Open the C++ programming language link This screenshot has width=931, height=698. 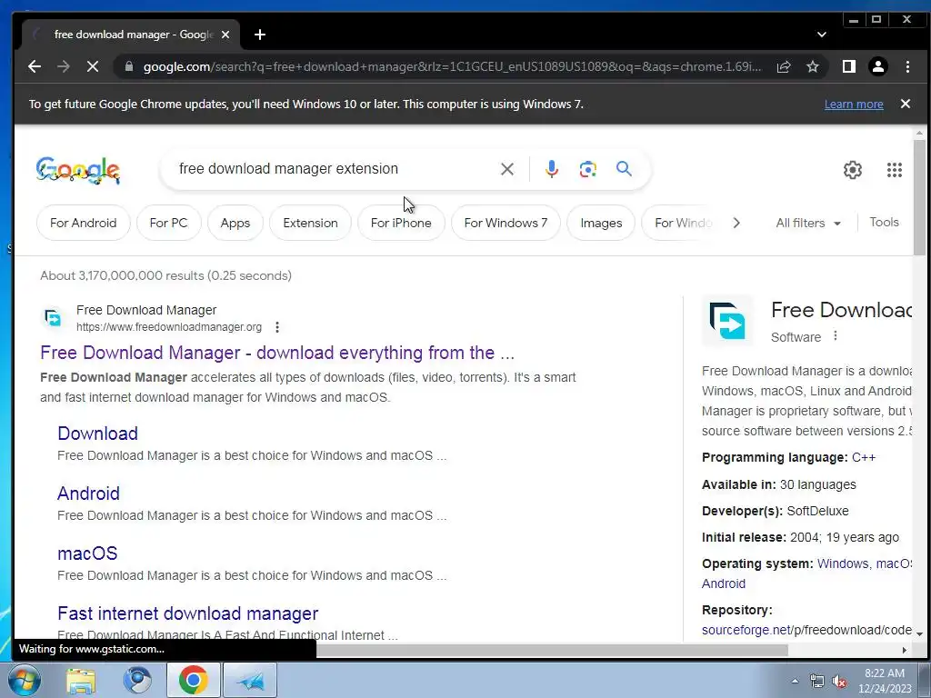pyautogui.click(x=864, y=458)
